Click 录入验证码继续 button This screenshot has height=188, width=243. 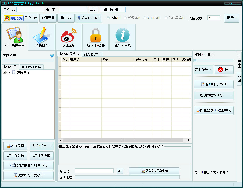[154, 171]
